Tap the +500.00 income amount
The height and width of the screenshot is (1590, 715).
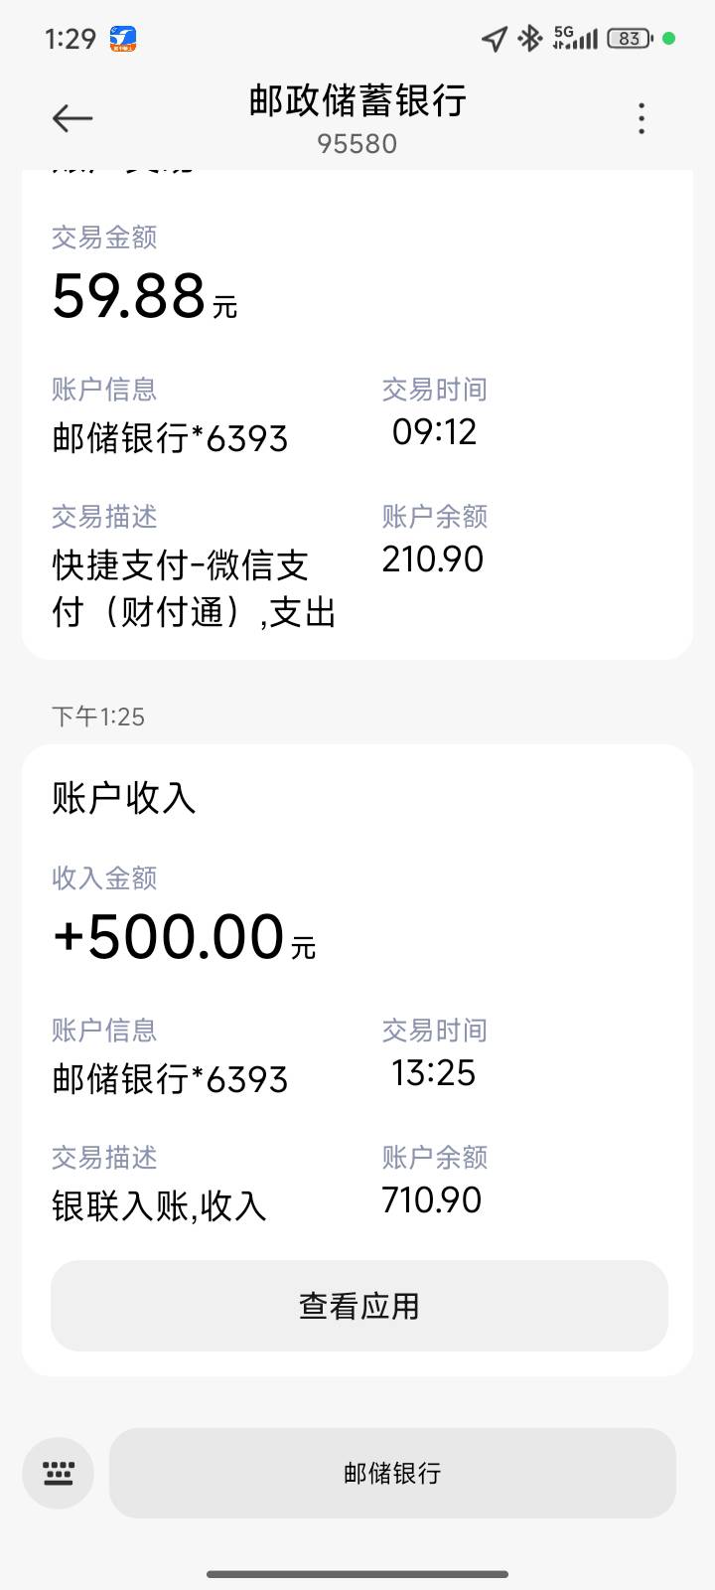pos(169,937)
